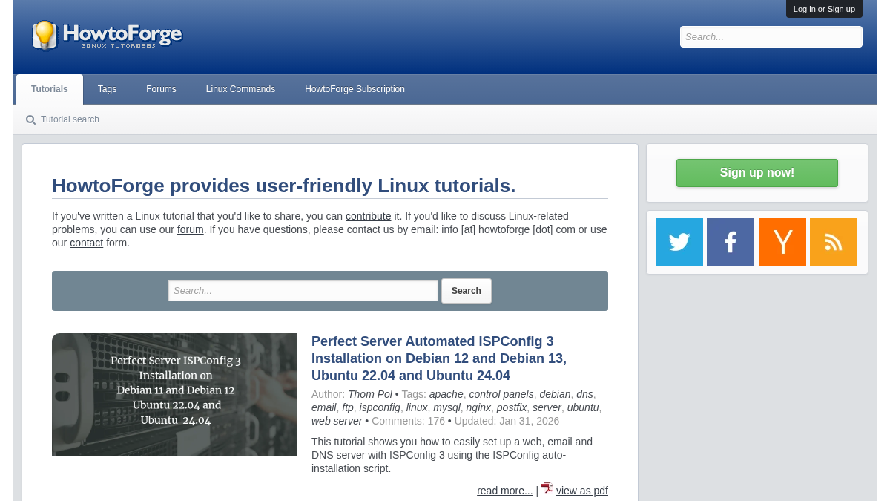Viewport: 890px width, 501px height.
Task: Focus the main content Search field
Action: tap(303, 291)
